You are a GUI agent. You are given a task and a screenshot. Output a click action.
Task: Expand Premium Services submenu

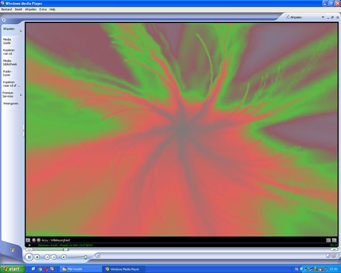tap(21, 94)
